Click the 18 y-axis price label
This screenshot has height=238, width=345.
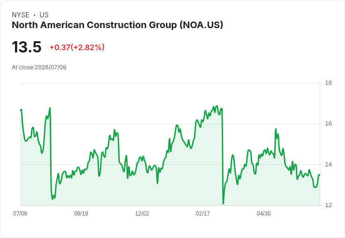point(328,83)
